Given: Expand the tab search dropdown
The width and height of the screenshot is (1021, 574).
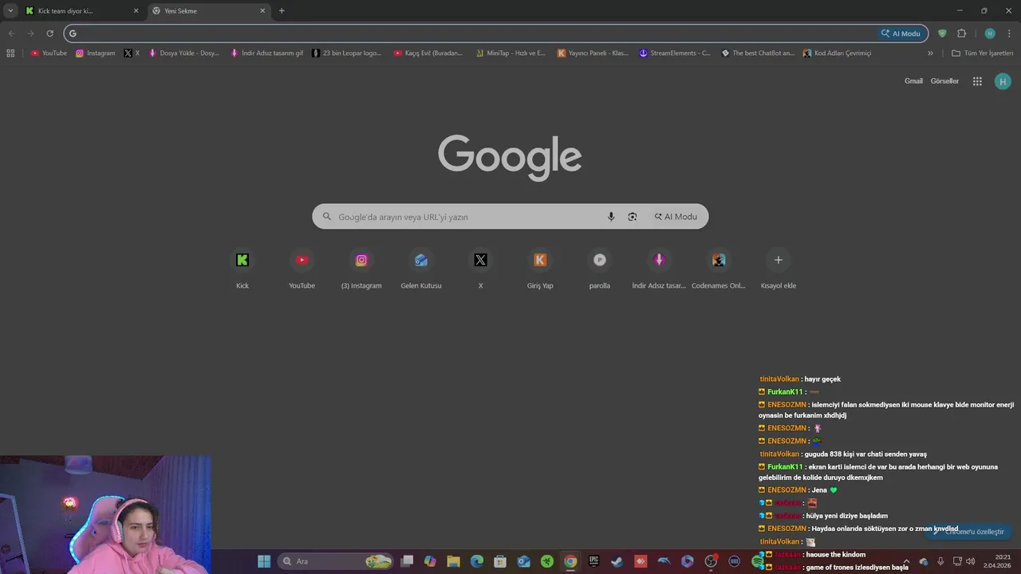Looking at the screenshot, I should click(x=10, y=10).
